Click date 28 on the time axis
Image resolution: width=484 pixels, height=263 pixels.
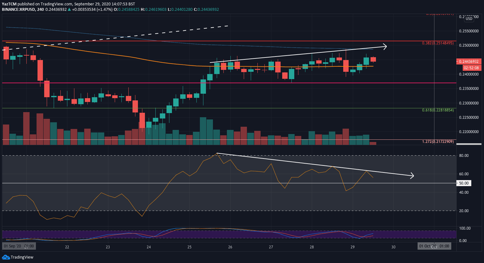[312, 247]
